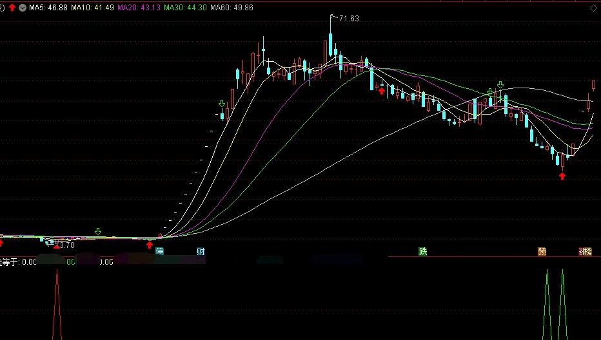Click the 71.63 high price label
The width and height of the screenshot is (601, 340).
349,19
